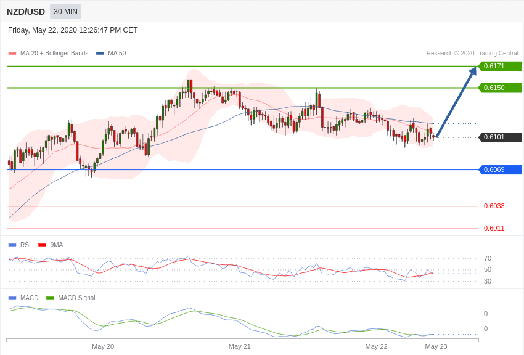
Task: Click the RSI legend blue swatch
Action: 12,245
